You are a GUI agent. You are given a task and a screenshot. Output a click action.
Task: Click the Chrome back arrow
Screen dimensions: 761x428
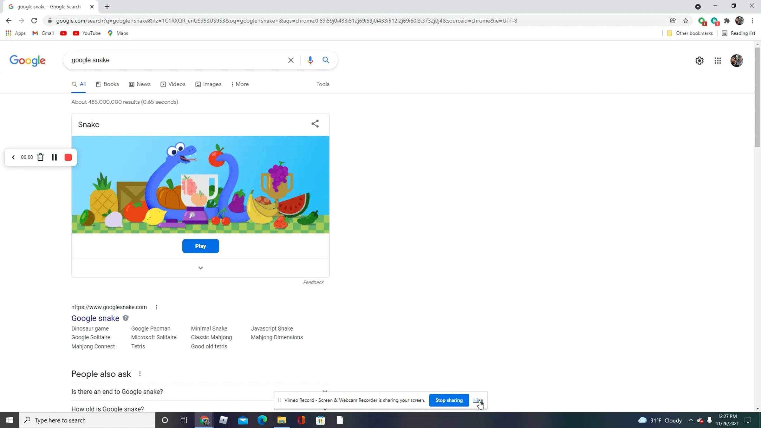coord(9,21)
